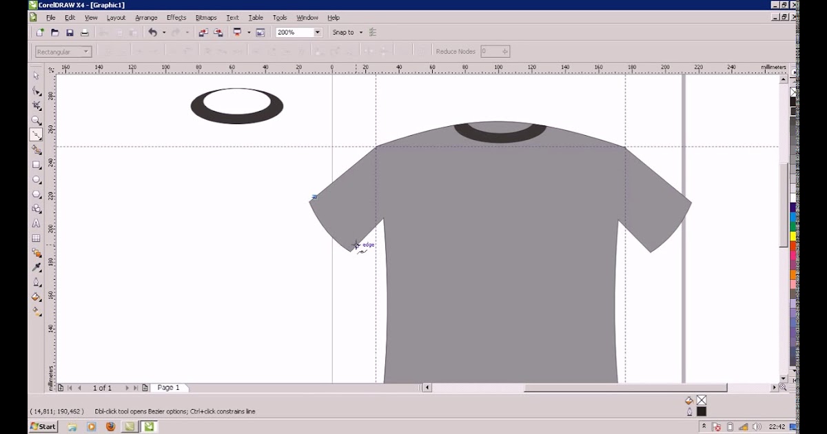Viewport: 827px width, 434px height.
Task: Open the Tools menu
Action: point(280,17)
